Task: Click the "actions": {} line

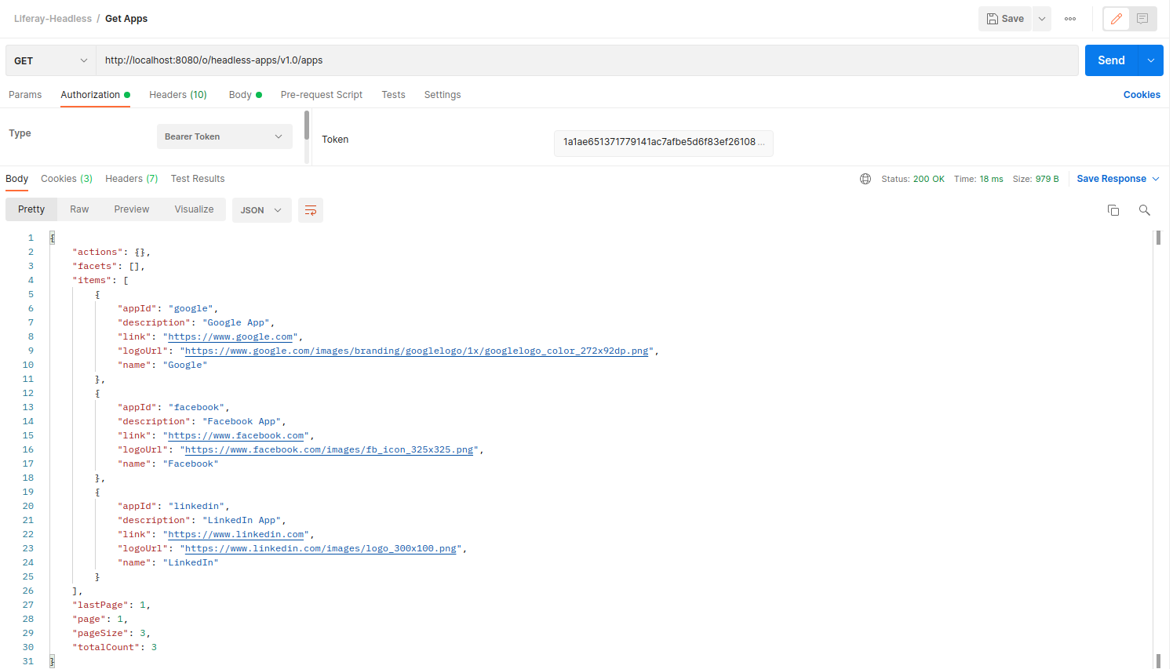Action: tap(111, 253)
